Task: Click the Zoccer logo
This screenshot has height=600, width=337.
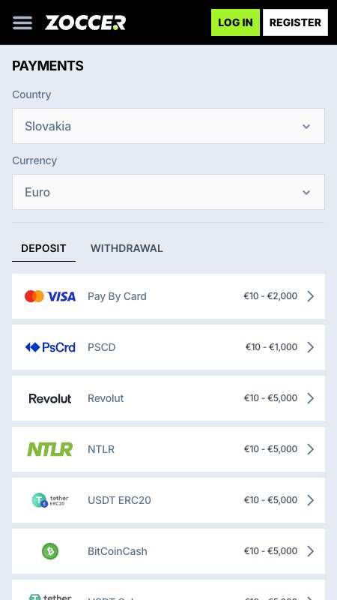Action: coord(85,22)
